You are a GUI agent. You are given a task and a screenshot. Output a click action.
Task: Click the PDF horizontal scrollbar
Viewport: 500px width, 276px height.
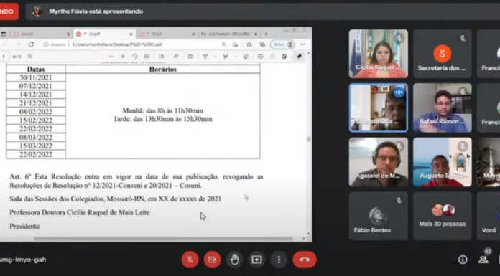163,239
